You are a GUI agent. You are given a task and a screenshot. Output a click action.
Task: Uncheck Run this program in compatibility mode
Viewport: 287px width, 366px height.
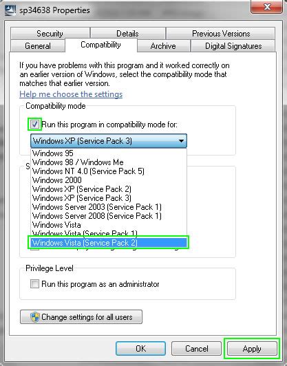pos(35,124)
